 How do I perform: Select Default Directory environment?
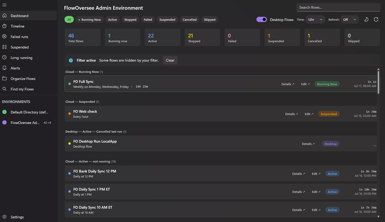point(28,112)
